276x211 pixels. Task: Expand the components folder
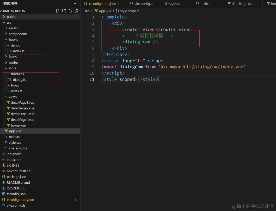[x=40, y=34]
